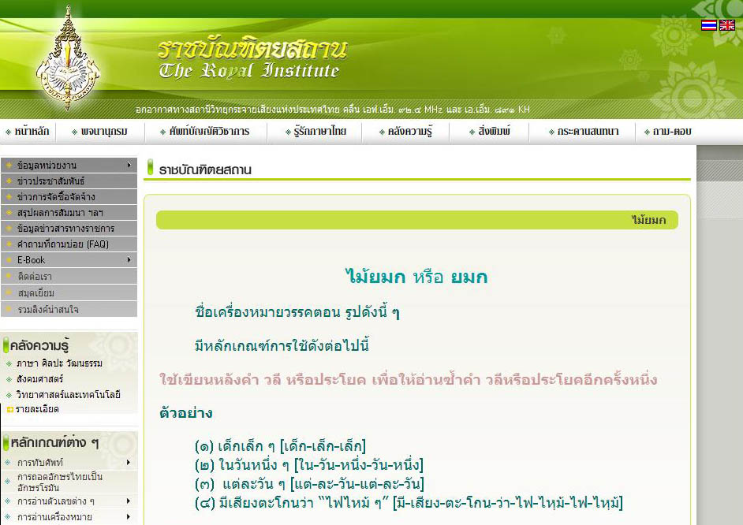Open ติดต่อเรา sidebar link
743x525 pixels.
click(69, 276)
